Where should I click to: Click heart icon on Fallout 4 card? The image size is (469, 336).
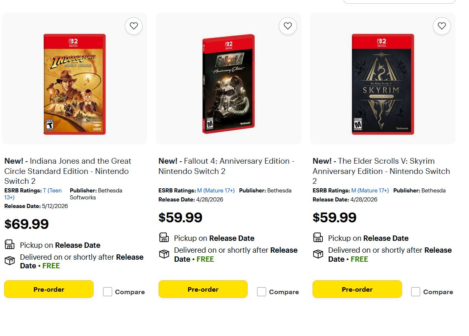pyautogui.click(x=287, y=26)
